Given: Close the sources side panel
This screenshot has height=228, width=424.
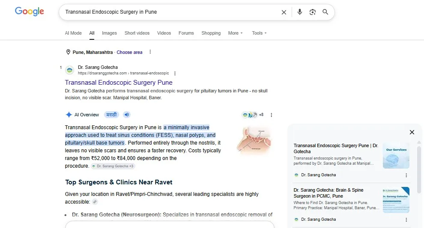Looking at the screenshot, I should tap(412, 132).
